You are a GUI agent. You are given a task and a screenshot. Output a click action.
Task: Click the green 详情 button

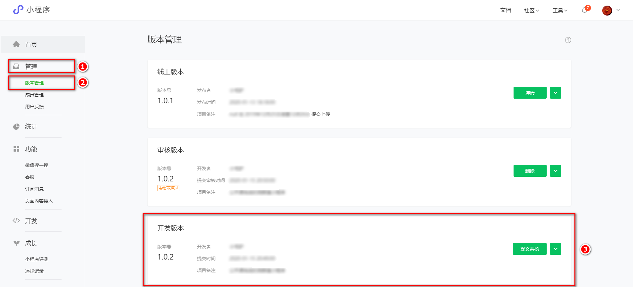click(x=530, y=93)
